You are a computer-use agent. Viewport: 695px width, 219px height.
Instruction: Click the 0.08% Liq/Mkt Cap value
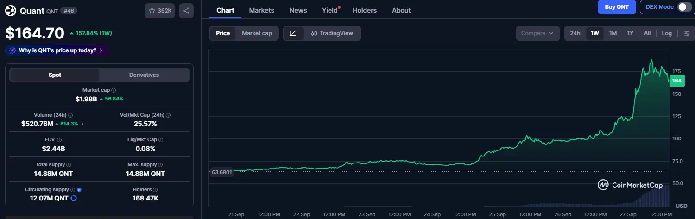point(145,149)
